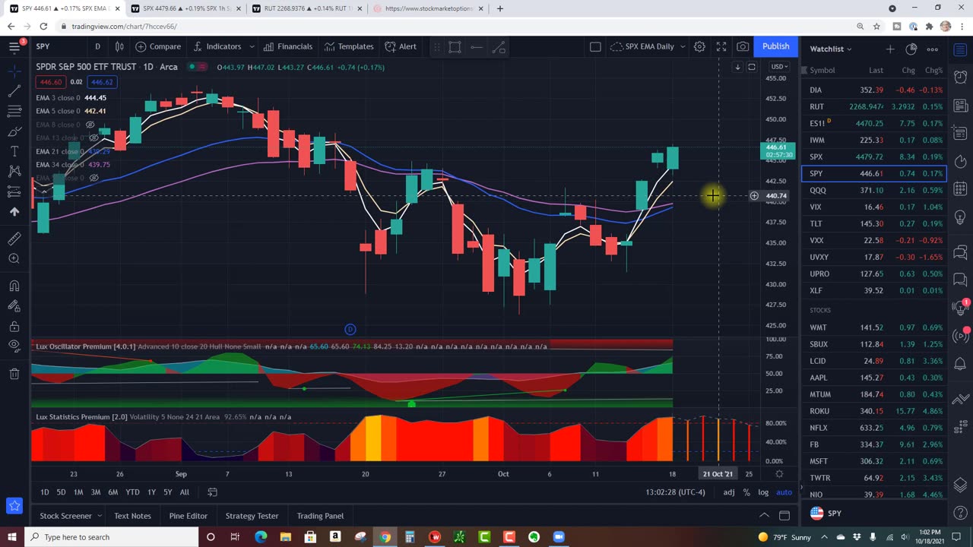Activate the zoom in tool
This screenshot has height=547, width=973.
tap(14, 258)
